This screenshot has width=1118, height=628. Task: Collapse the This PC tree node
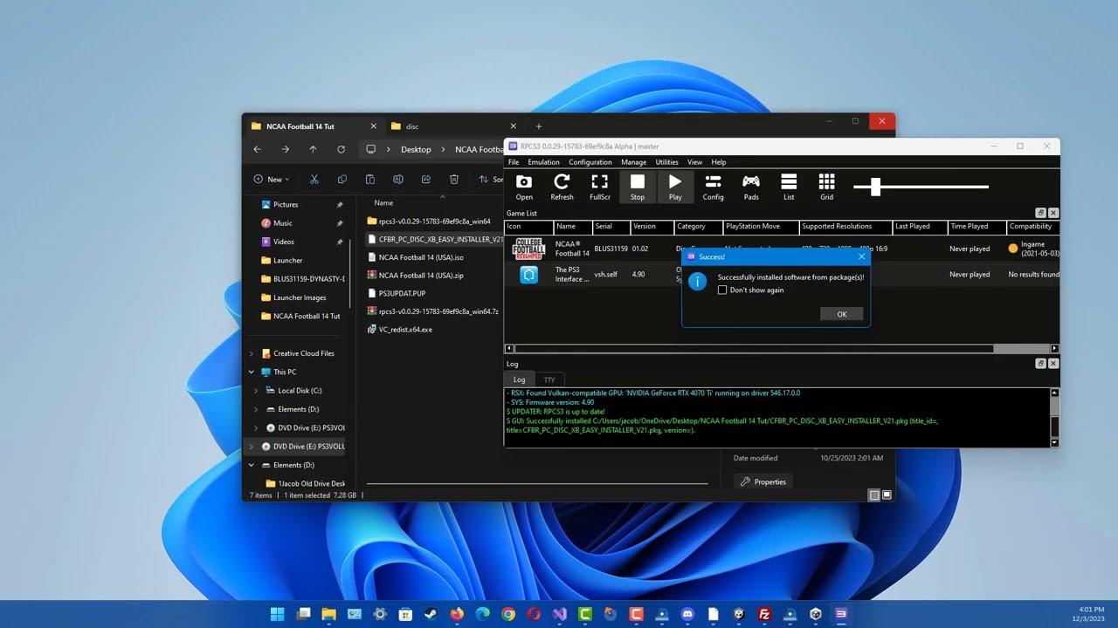pyautogui.click(x=252, y=372)
